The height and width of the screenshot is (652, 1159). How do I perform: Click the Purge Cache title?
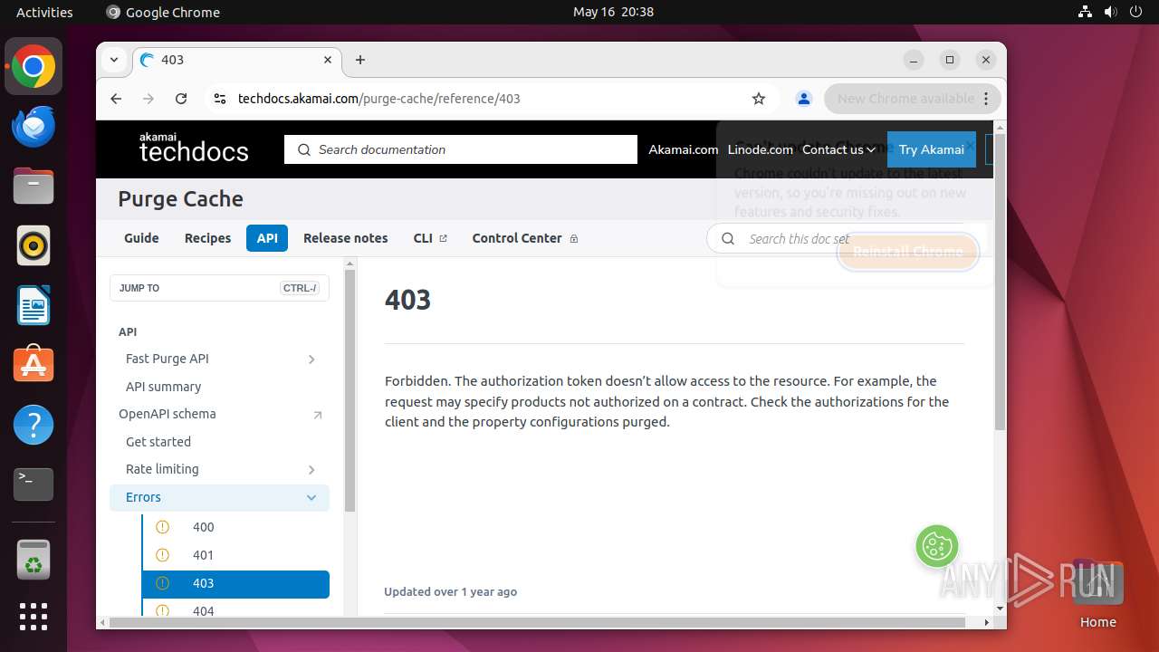click(180, 199)
